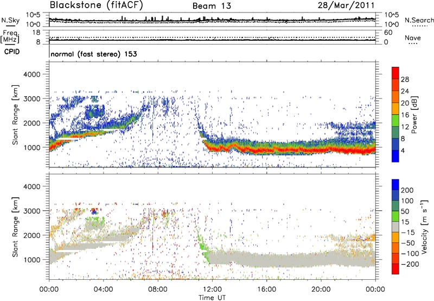The image size is (434, 301).
Task: Click the -100 label on the velocity colorbar
Action: (x=410, y=254)
